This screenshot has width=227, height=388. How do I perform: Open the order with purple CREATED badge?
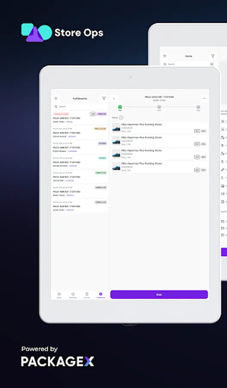coord(80,118)
